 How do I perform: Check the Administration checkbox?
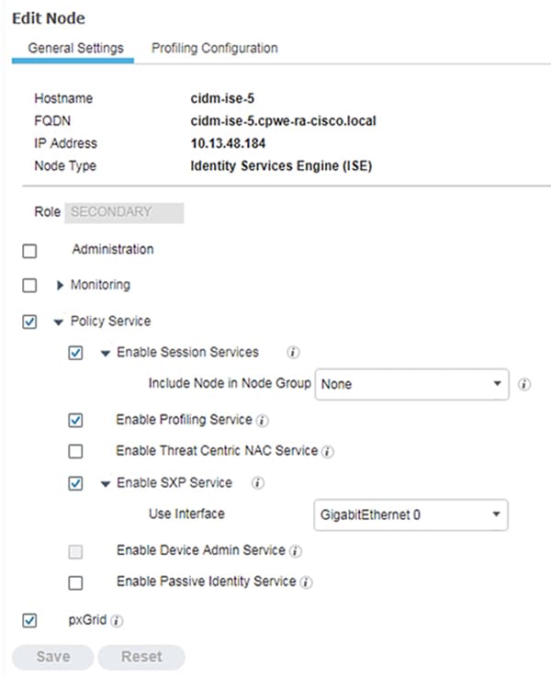(29, 251)
